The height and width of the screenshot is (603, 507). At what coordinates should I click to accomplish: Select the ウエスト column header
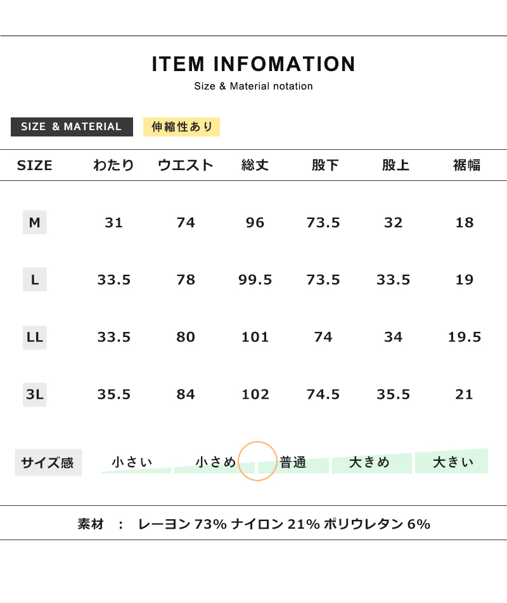pos(186,166)
